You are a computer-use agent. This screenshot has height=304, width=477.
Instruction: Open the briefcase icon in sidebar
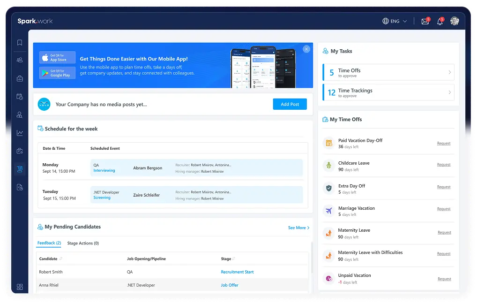tap(20, 78)
